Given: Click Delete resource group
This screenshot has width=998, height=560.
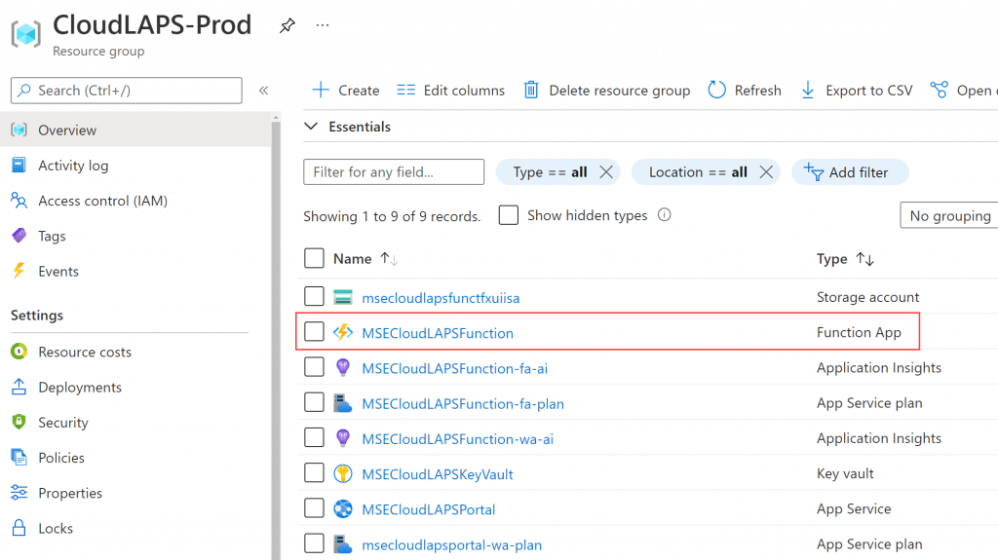Looking at the screenshot, I should pyautogui.click(x=607, y=91).
